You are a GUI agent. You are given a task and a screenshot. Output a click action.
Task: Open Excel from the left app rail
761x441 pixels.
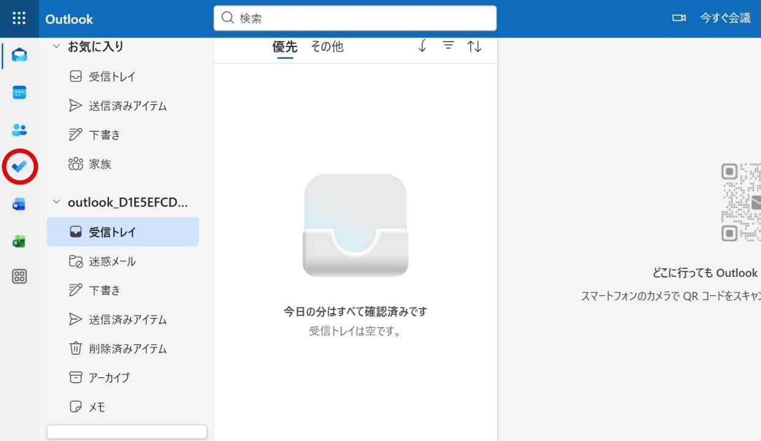pos(19,241)
